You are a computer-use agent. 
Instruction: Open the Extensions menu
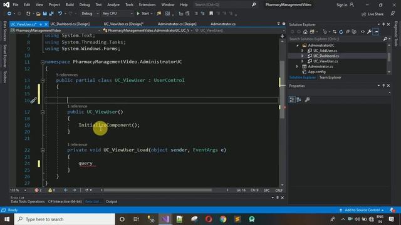[x=147, y=4]
